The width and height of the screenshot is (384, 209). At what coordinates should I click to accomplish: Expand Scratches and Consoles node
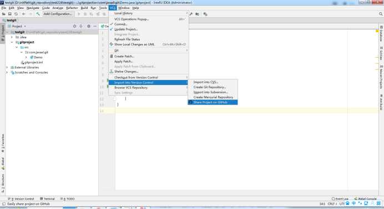point(7,72)
